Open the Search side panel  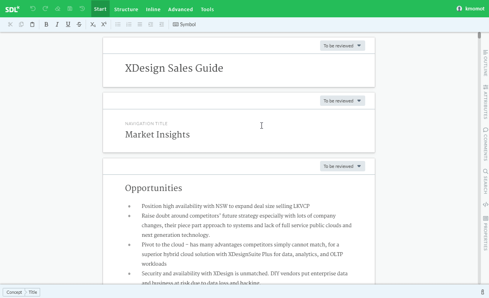pos(486,181)
